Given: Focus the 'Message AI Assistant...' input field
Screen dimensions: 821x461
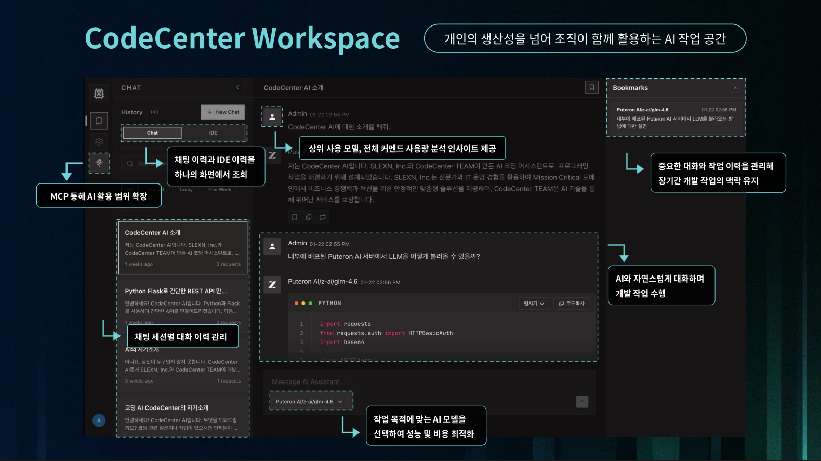Looking at the screenshot, I should pos(430,382).
